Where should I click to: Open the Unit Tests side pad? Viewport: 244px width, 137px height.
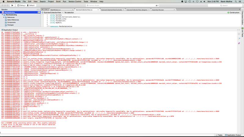coord(242,32)
